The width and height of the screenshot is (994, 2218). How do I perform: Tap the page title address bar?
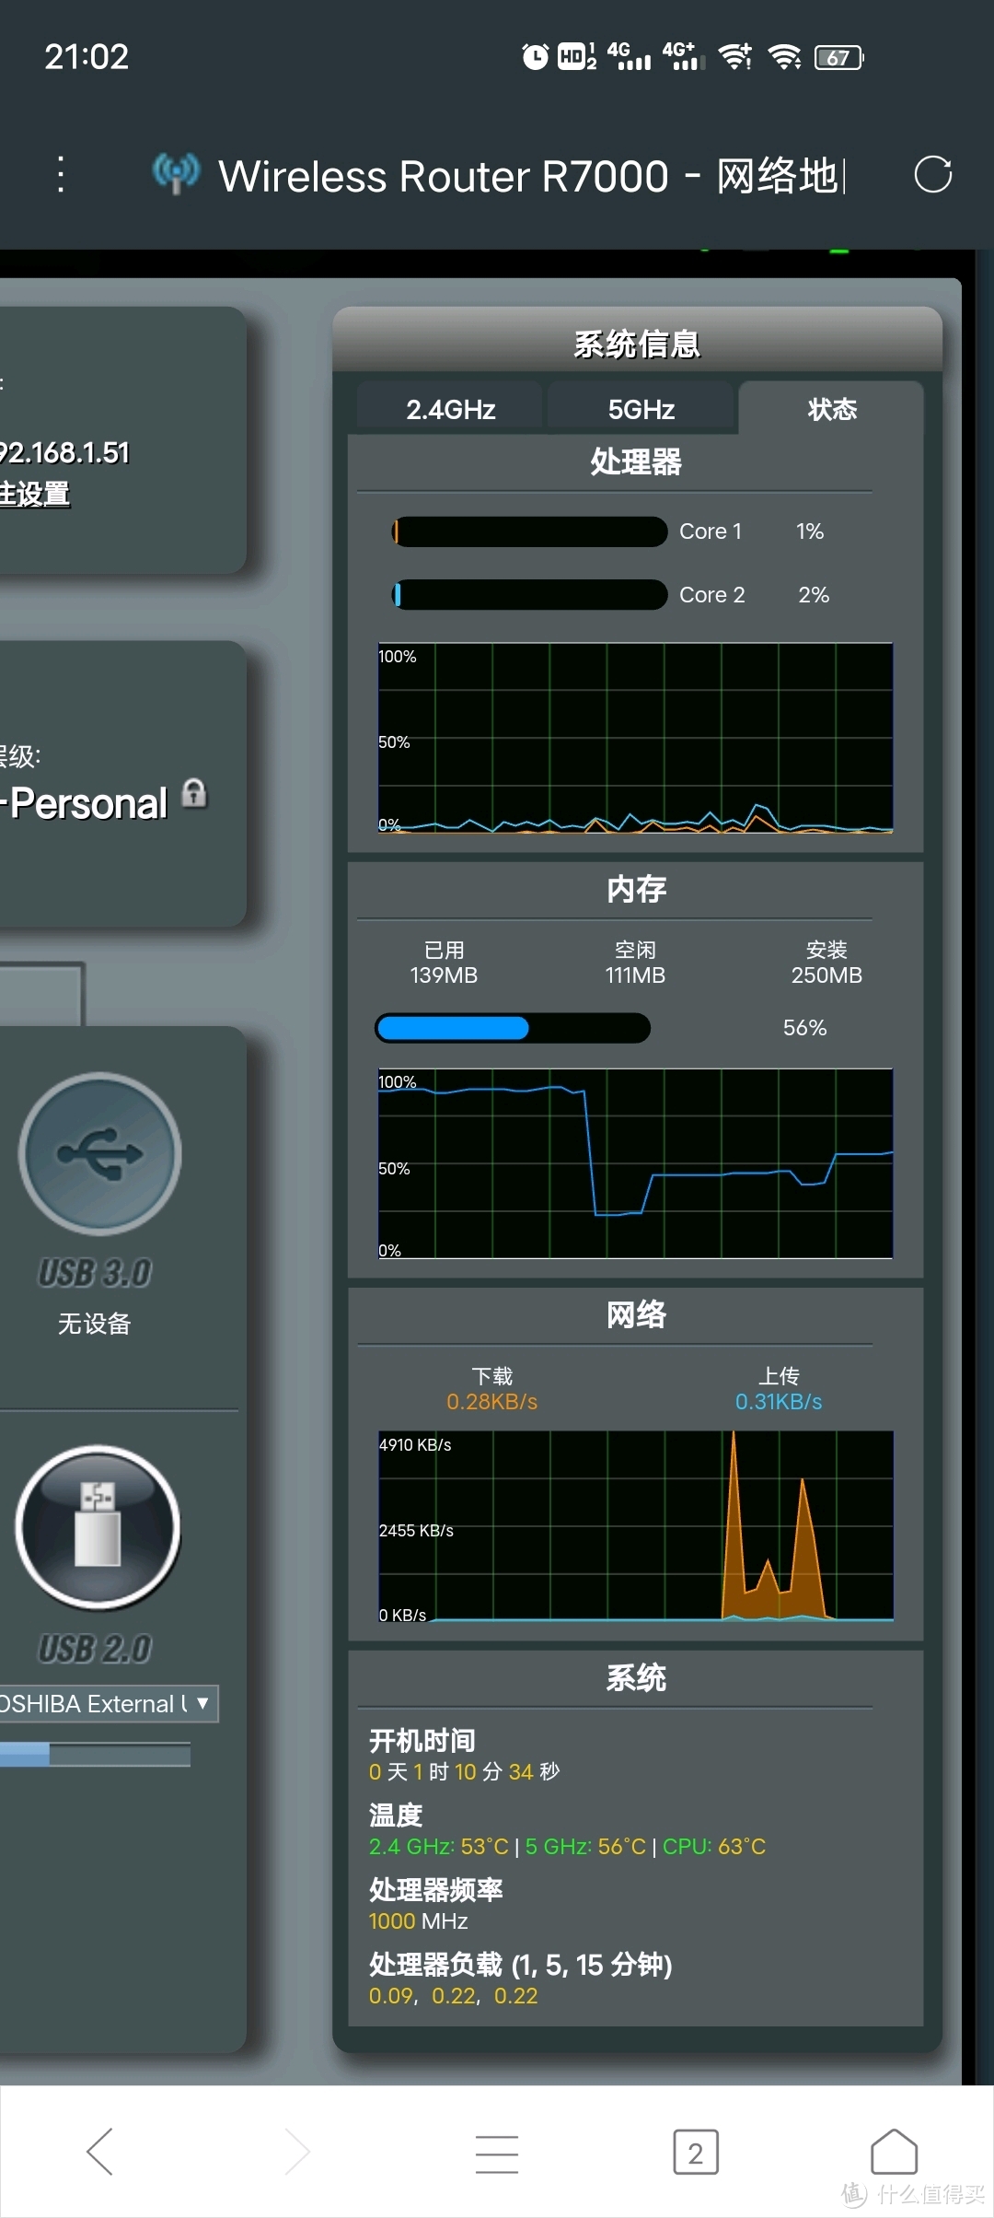[531, 175]
